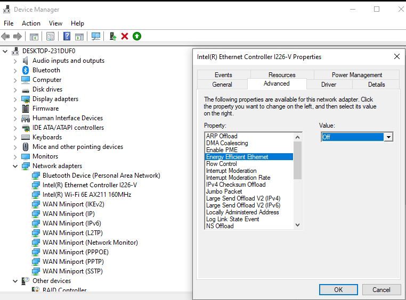Image resolution: width=406 pixels, height=300 pixels.
Task: Toggle the action pane toolbar icon
Action: pos(79,36)
